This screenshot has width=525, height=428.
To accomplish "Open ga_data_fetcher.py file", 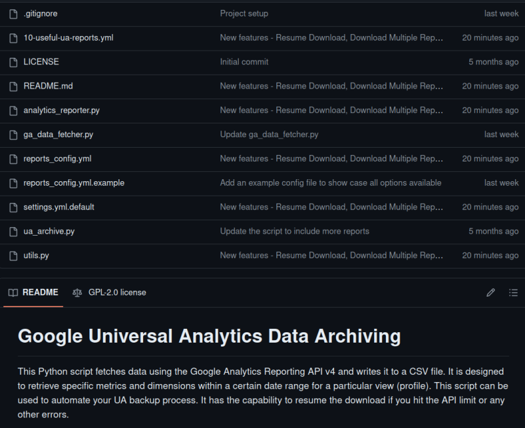I will click(x=58, y=135).
